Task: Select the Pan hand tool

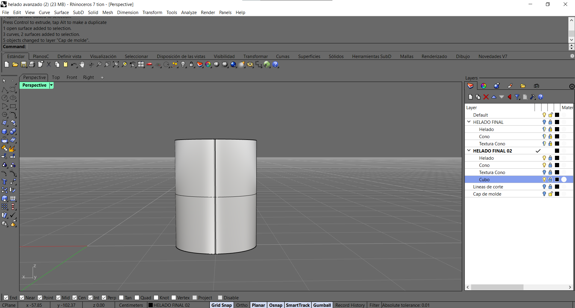Action: coord(82,64)
